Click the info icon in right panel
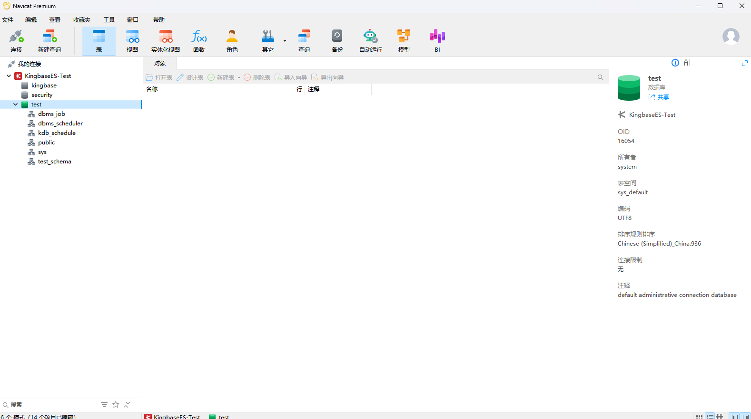751x419 pixels. (675, 63)
